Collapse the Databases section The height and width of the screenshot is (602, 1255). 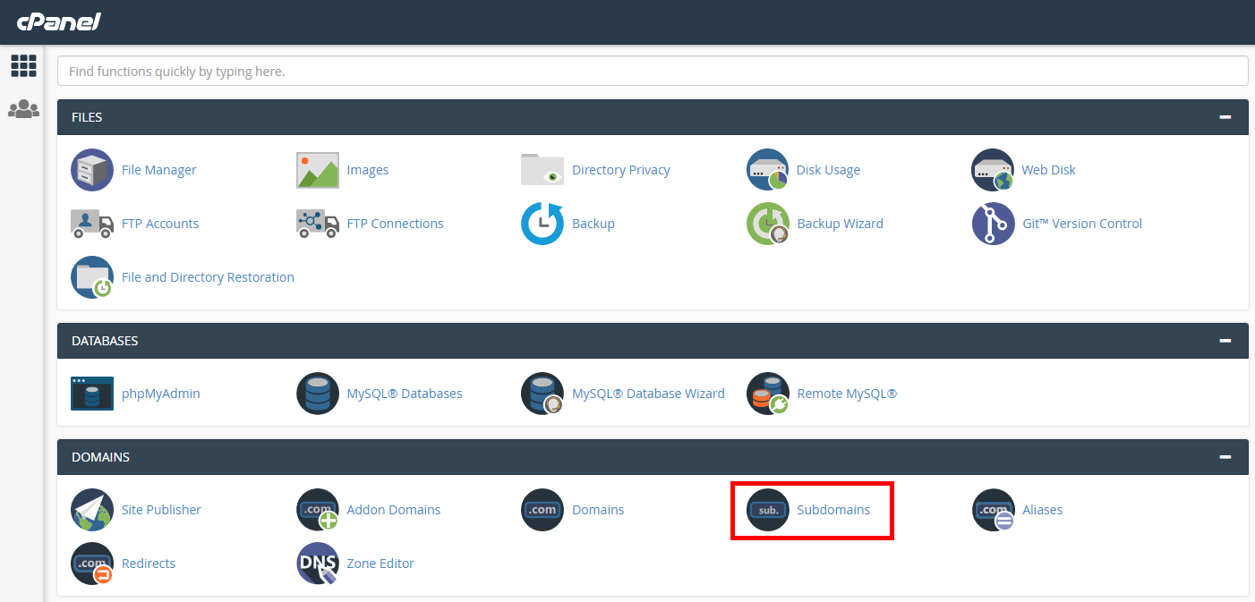click(1225, 341)
